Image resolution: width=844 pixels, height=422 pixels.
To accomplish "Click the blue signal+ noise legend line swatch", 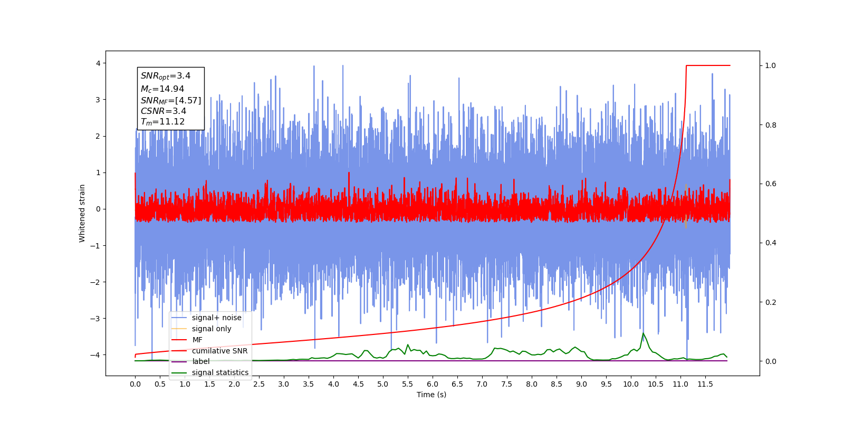I will [179, 318].
